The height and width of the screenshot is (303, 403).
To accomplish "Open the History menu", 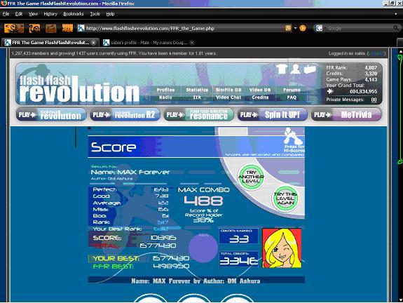I will point(50,14).
